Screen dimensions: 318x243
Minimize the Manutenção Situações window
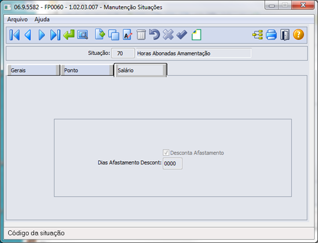[x=272, y=5]
